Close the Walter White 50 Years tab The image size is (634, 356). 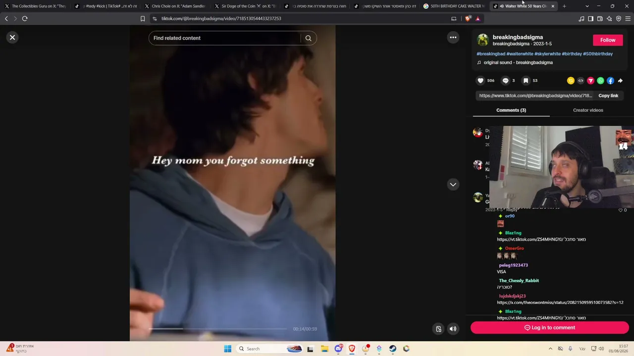[552, 6]
